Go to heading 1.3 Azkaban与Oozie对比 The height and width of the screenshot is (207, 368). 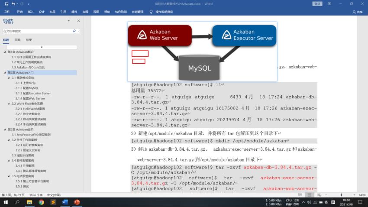(x=29, y=68)
